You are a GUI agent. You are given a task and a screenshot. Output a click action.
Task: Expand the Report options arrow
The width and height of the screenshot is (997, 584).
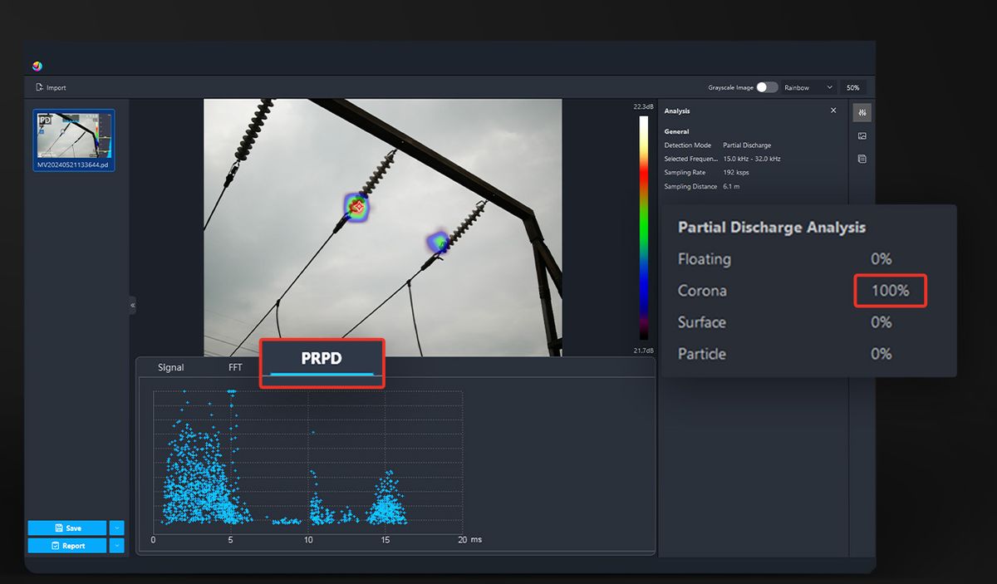tap(116, 546)
